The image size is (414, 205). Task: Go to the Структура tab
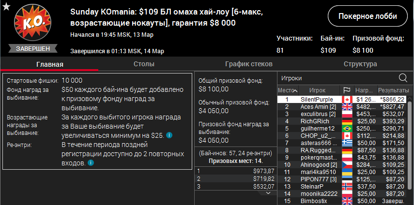click(x=360, y=64)
